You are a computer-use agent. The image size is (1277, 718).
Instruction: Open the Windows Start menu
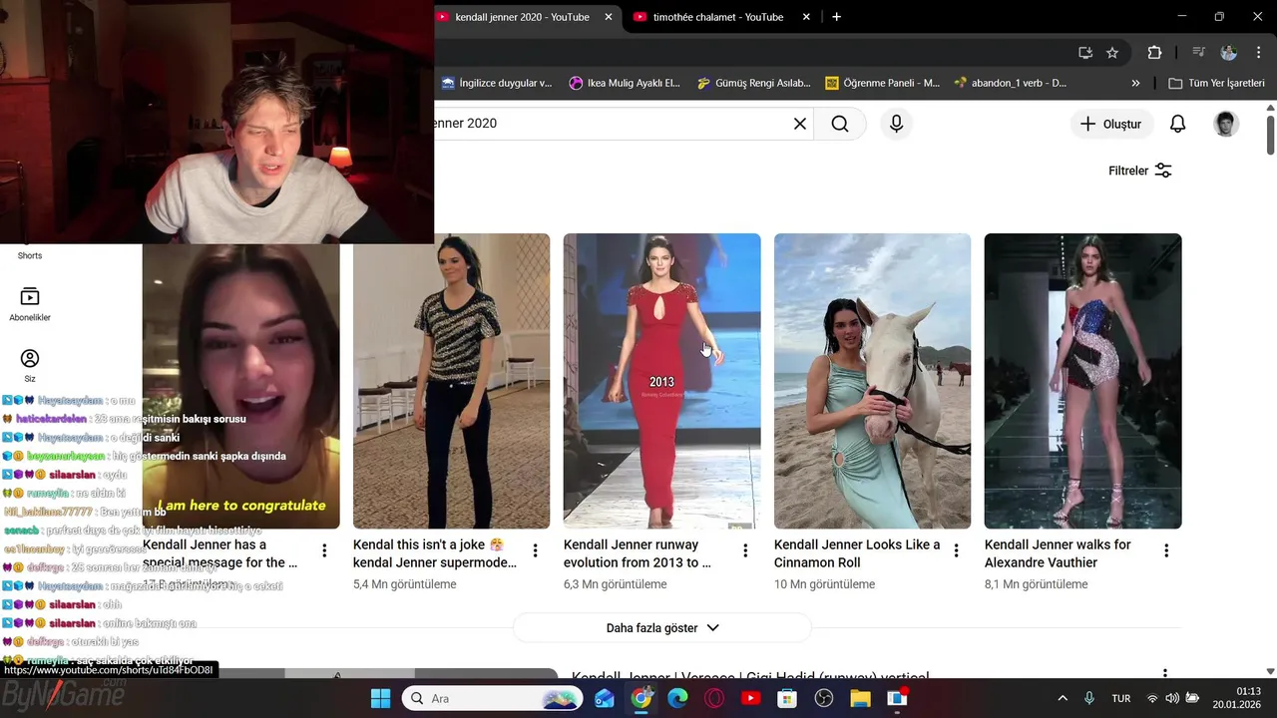pos(381,698)
